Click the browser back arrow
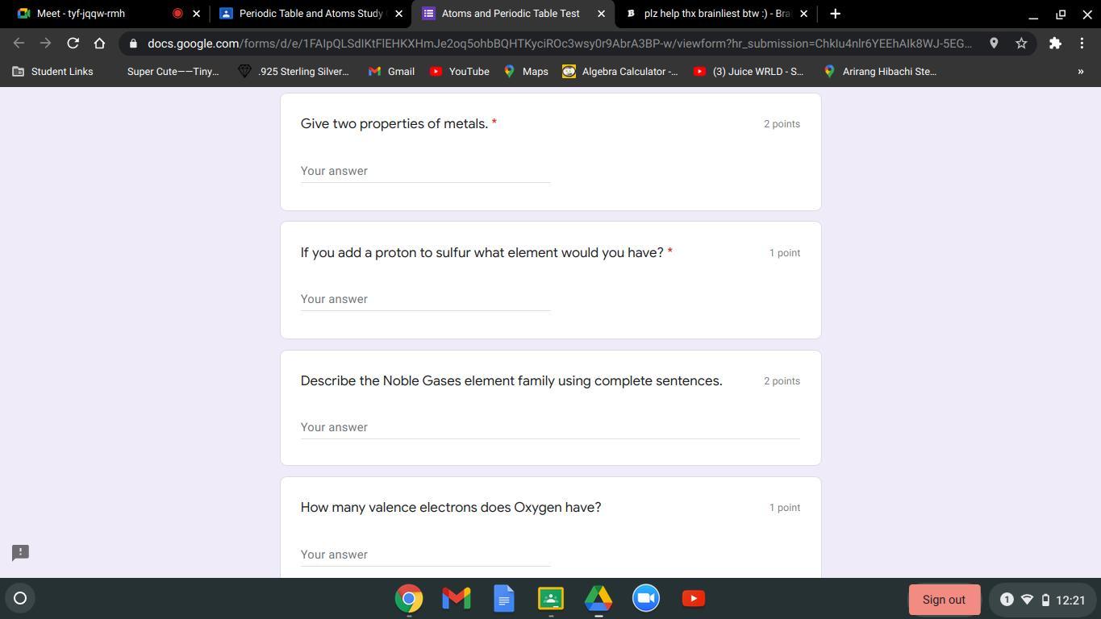This screenshot has width=1101, height=619. [19, 44]
